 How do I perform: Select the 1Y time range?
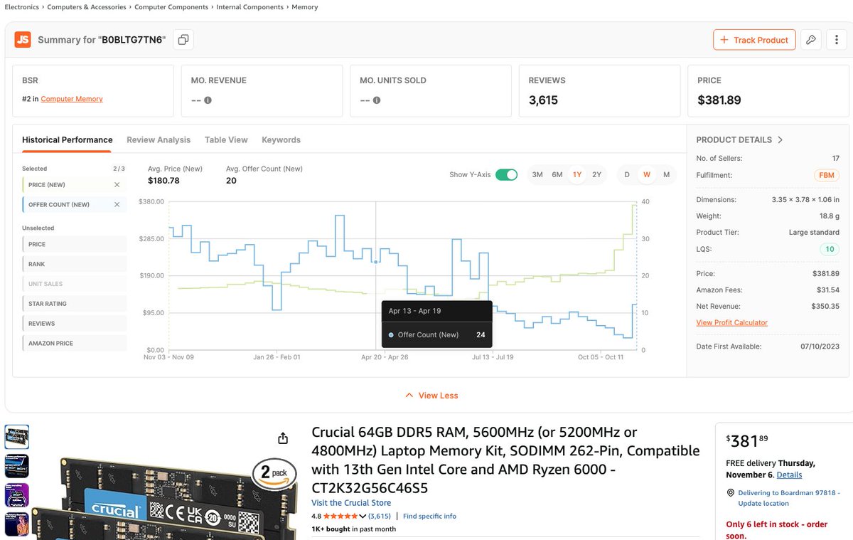(x=576, y=175)
